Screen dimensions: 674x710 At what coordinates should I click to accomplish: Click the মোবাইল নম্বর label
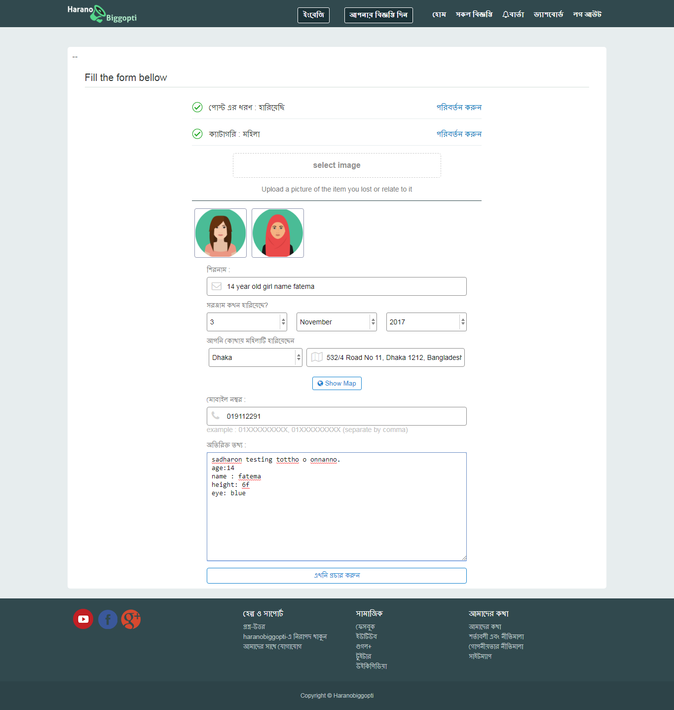pos(226,399)
